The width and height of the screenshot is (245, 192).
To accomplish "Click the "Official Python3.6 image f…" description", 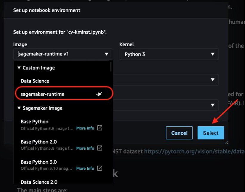I will pos(47,128).
